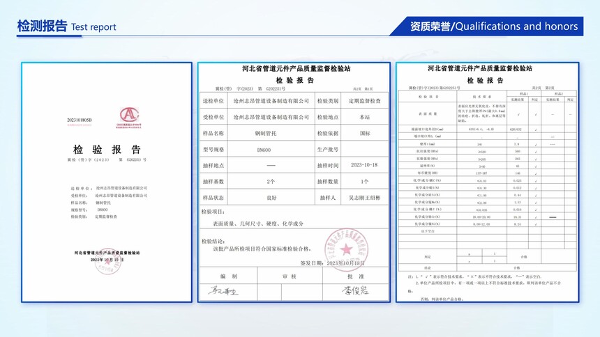Image resolution: width=600 pixels, height=337 pixels.
Task: Click the 技术要求 column header on right page
Action: (x=482, y=97)
